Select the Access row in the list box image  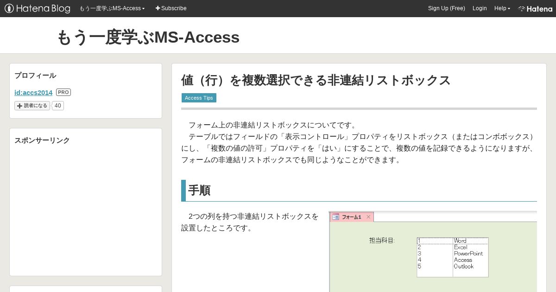click(x=453, y=260)
